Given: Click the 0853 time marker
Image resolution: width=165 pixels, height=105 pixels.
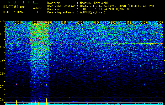Looking at the screenshot, I should pos(49,23).
